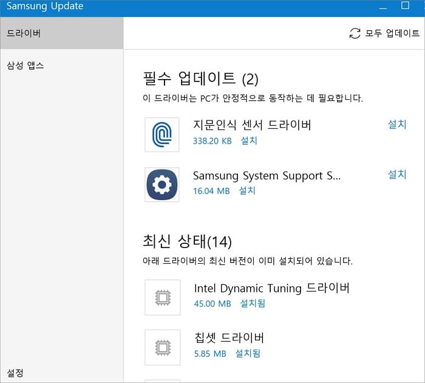Install the 지문인식 센서 드라이버 via 설치 button
Viewport: 425px width, 383px height.
point(397,124)
